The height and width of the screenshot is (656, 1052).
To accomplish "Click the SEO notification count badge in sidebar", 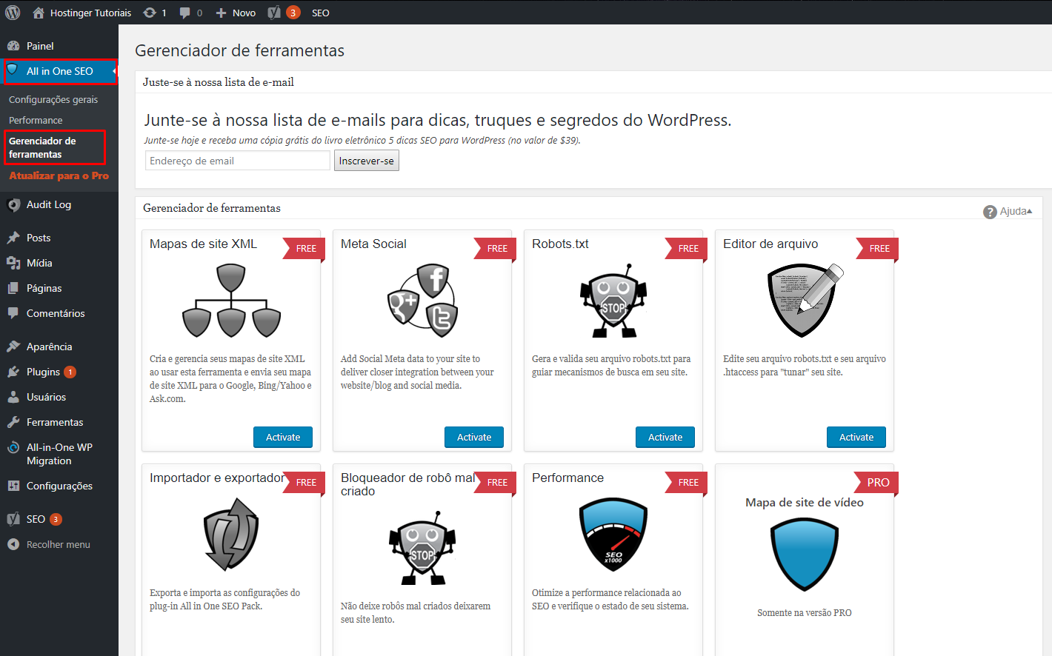I will coord(56,519).
